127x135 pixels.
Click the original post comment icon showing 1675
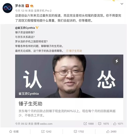tap(100, 124)
